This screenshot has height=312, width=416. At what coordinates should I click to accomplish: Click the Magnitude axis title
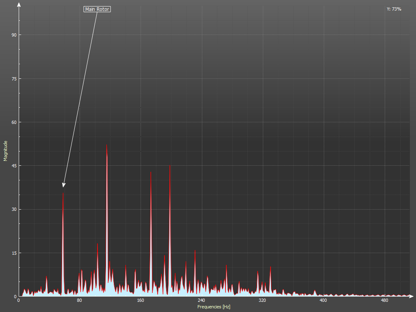6,151
